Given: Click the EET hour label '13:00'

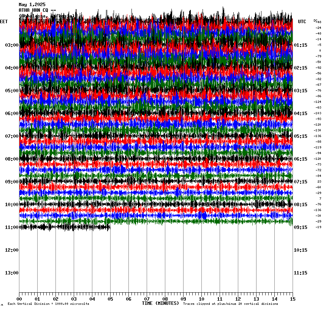Looking at the screenshot, I should [x=12, y=273].
